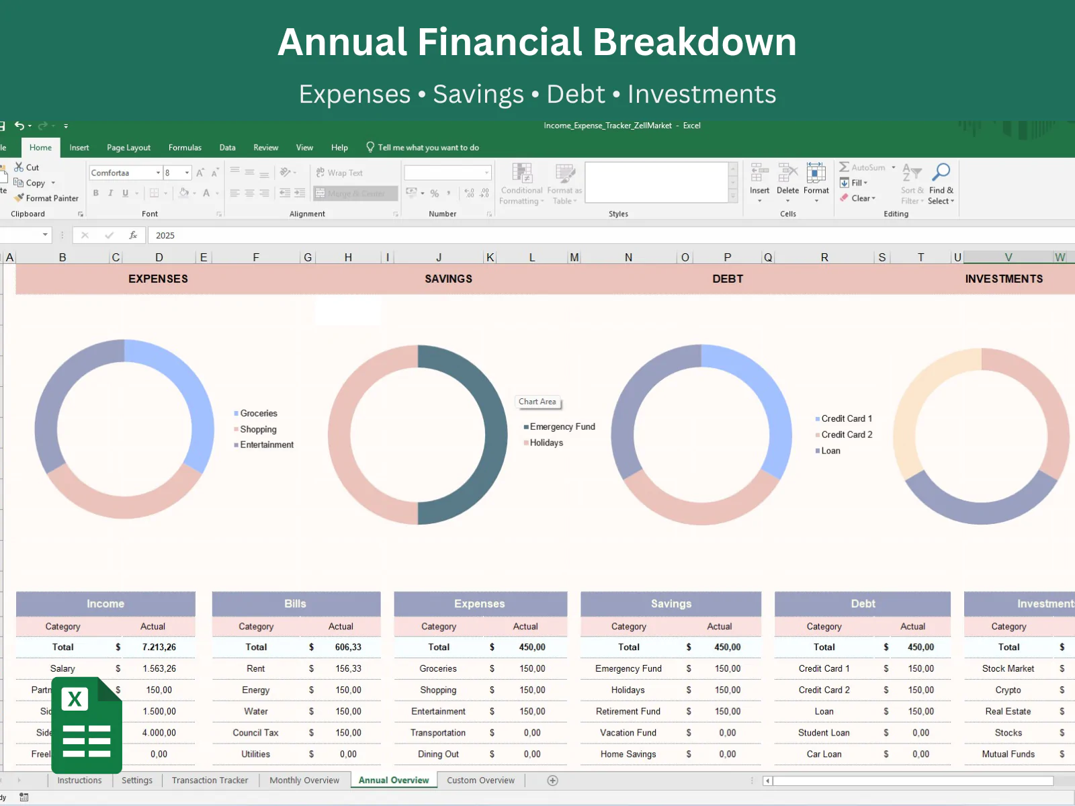Expand the Comfortaa font name dropdown
Image resolution: width=1075 pixels, height=806 pixels.
tap(158, 173)
